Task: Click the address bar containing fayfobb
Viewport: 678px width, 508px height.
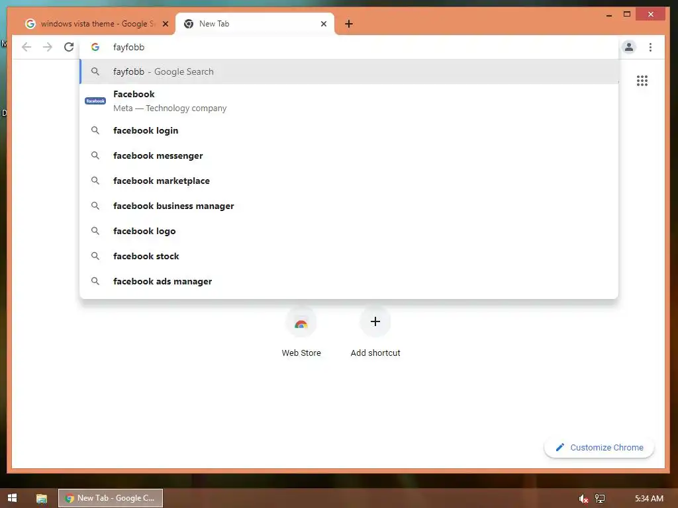Action: pos(349,47)
